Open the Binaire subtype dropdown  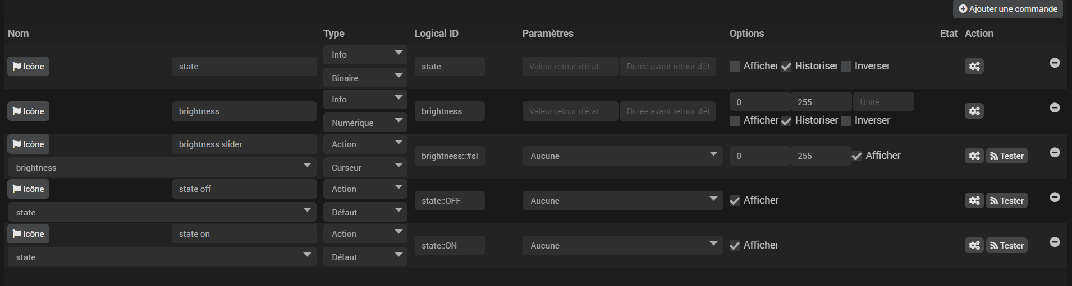coord(365,78)
